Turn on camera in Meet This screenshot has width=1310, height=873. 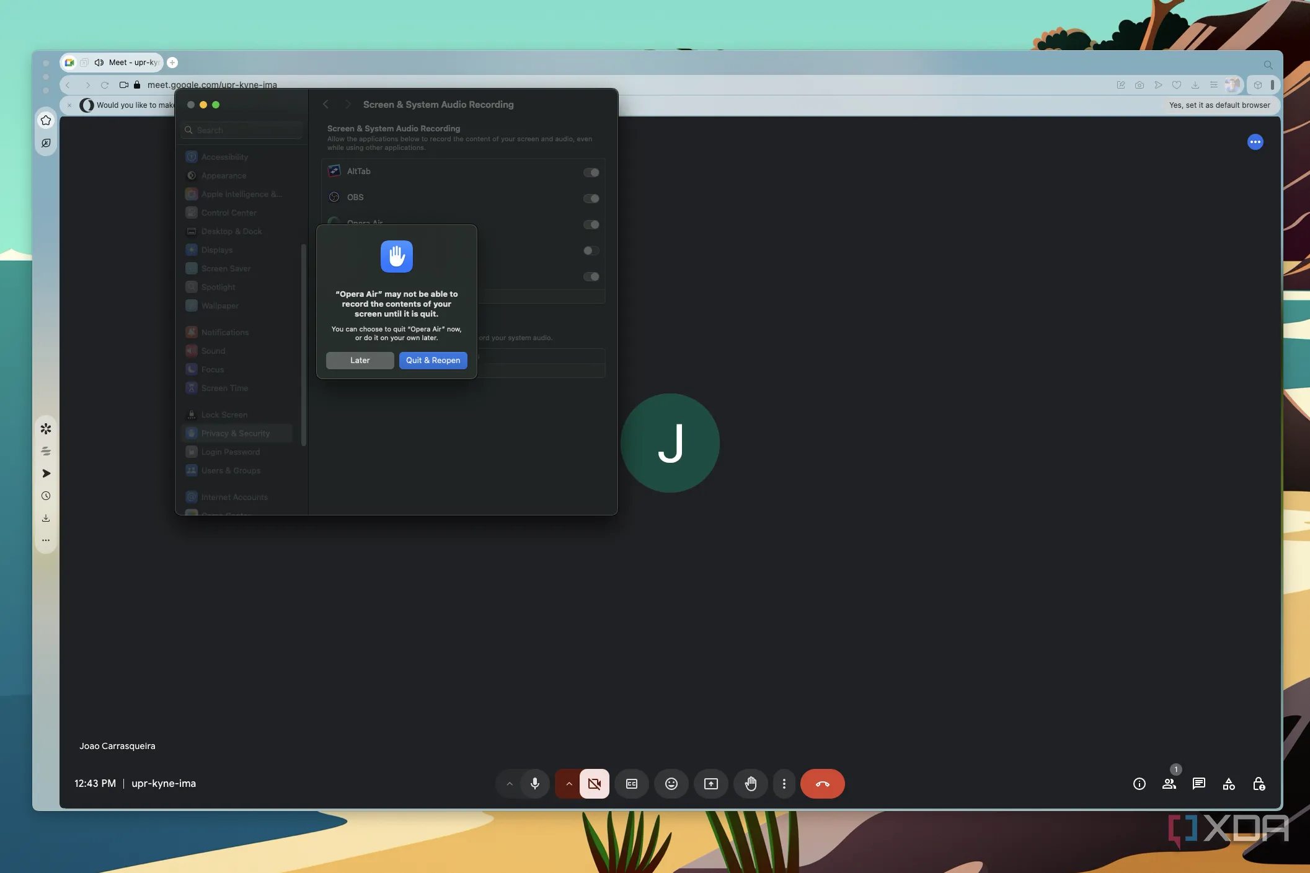[594, 784]
